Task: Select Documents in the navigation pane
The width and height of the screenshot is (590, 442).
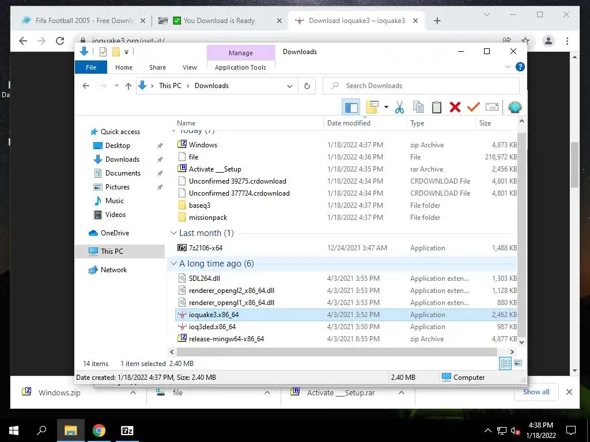Action: tap(123, 173)
